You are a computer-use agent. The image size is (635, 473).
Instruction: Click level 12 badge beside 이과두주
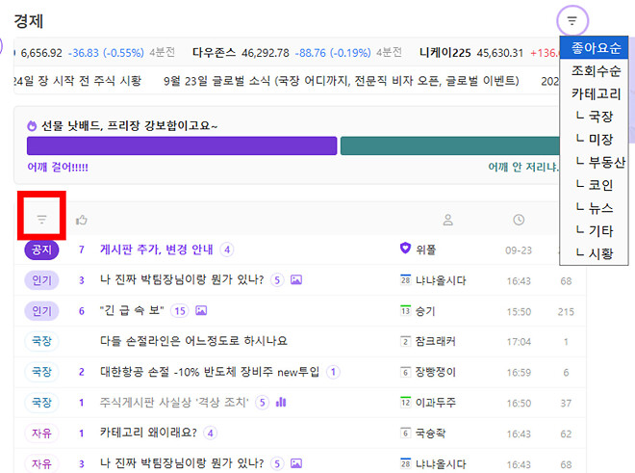point(405,402)
